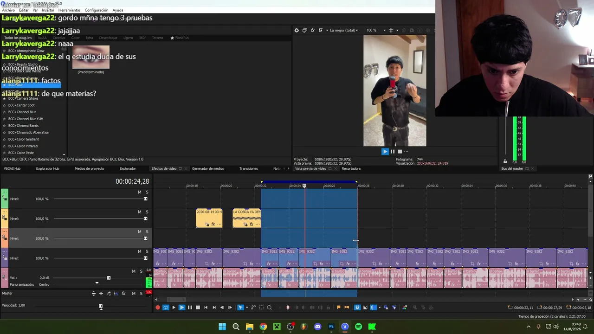
Task: Switch to the Generador de medios tab
Action: (x=208, y=168)
